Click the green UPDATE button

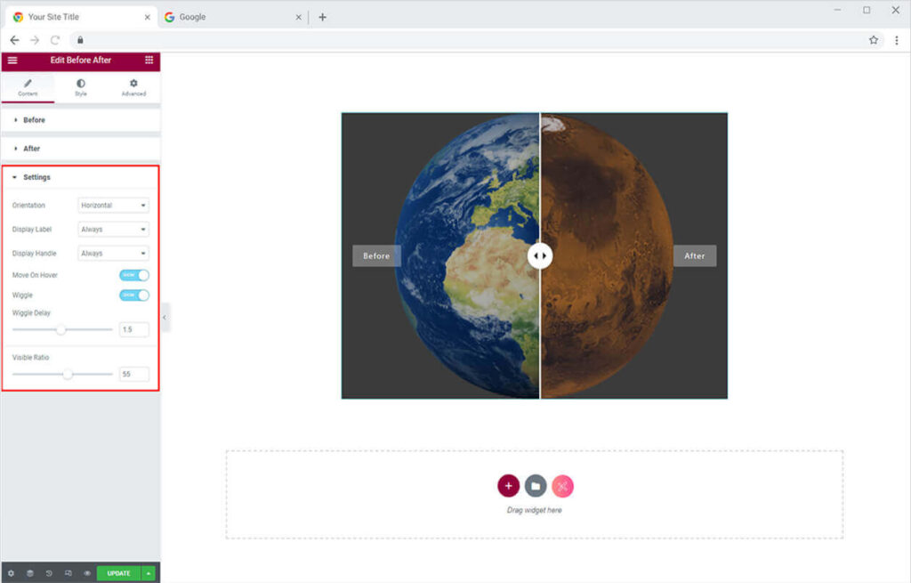click(x=118, y=573)
